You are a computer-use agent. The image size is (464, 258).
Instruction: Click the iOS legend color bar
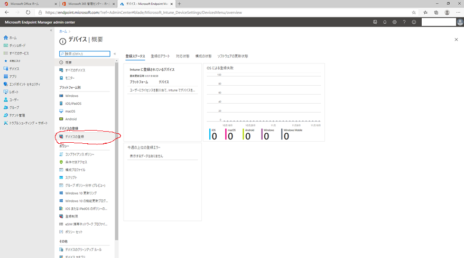210,134
